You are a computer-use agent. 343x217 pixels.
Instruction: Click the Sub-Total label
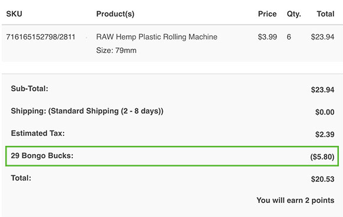tap(29, 89)
